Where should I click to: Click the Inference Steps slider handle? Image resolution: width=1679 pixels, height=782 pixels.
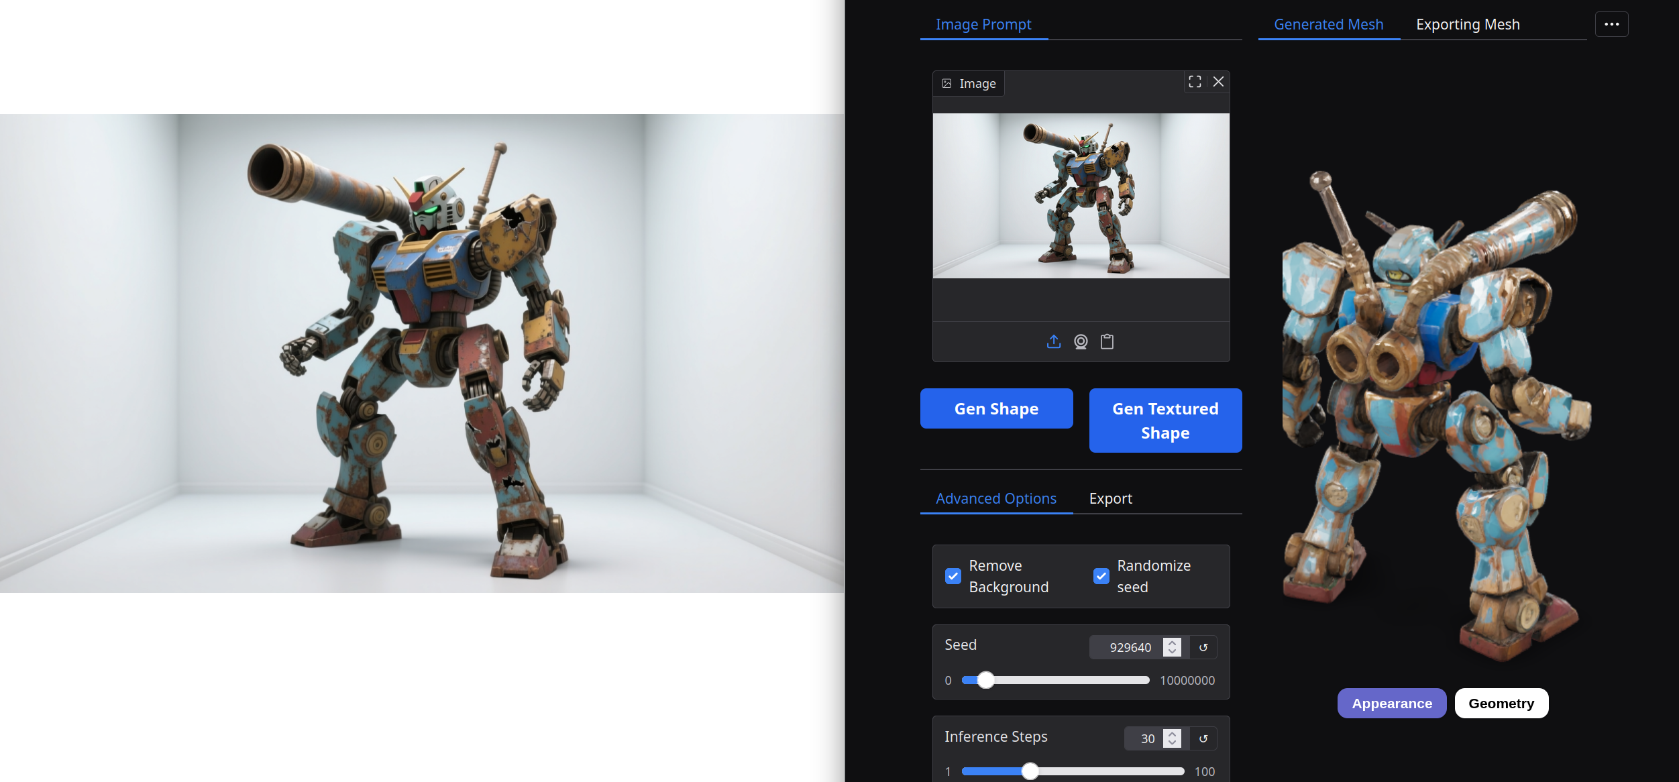(x=1030, y=771)
